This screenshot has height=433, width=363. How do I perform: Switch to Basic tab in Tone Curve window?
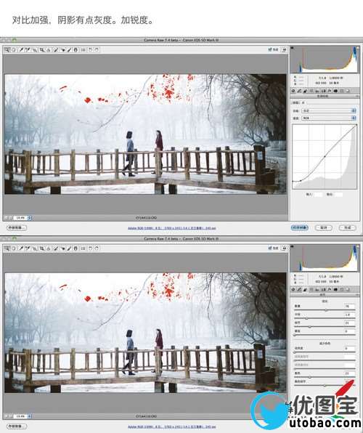[293, 91]
